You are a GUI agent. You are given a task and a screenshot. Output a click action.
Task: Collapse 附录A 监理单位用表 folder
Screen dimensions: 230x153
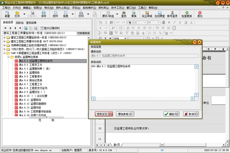point(8,57)
